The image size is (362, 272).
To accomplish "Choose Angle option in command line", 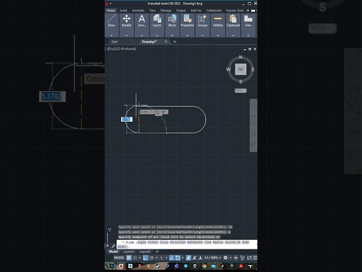I will [x=142, y=242].
